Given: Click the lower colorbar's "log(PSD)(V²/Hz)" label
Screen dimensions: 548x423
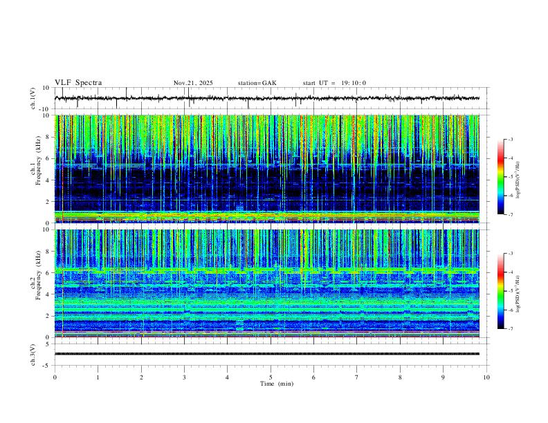Looking at the screenshot, I should (518, 294).
